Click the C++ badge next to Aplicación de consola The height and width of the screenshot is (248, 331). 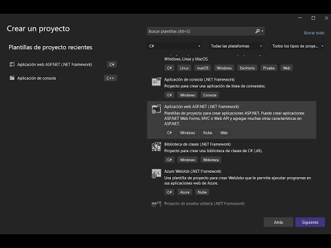pos(110,78)
